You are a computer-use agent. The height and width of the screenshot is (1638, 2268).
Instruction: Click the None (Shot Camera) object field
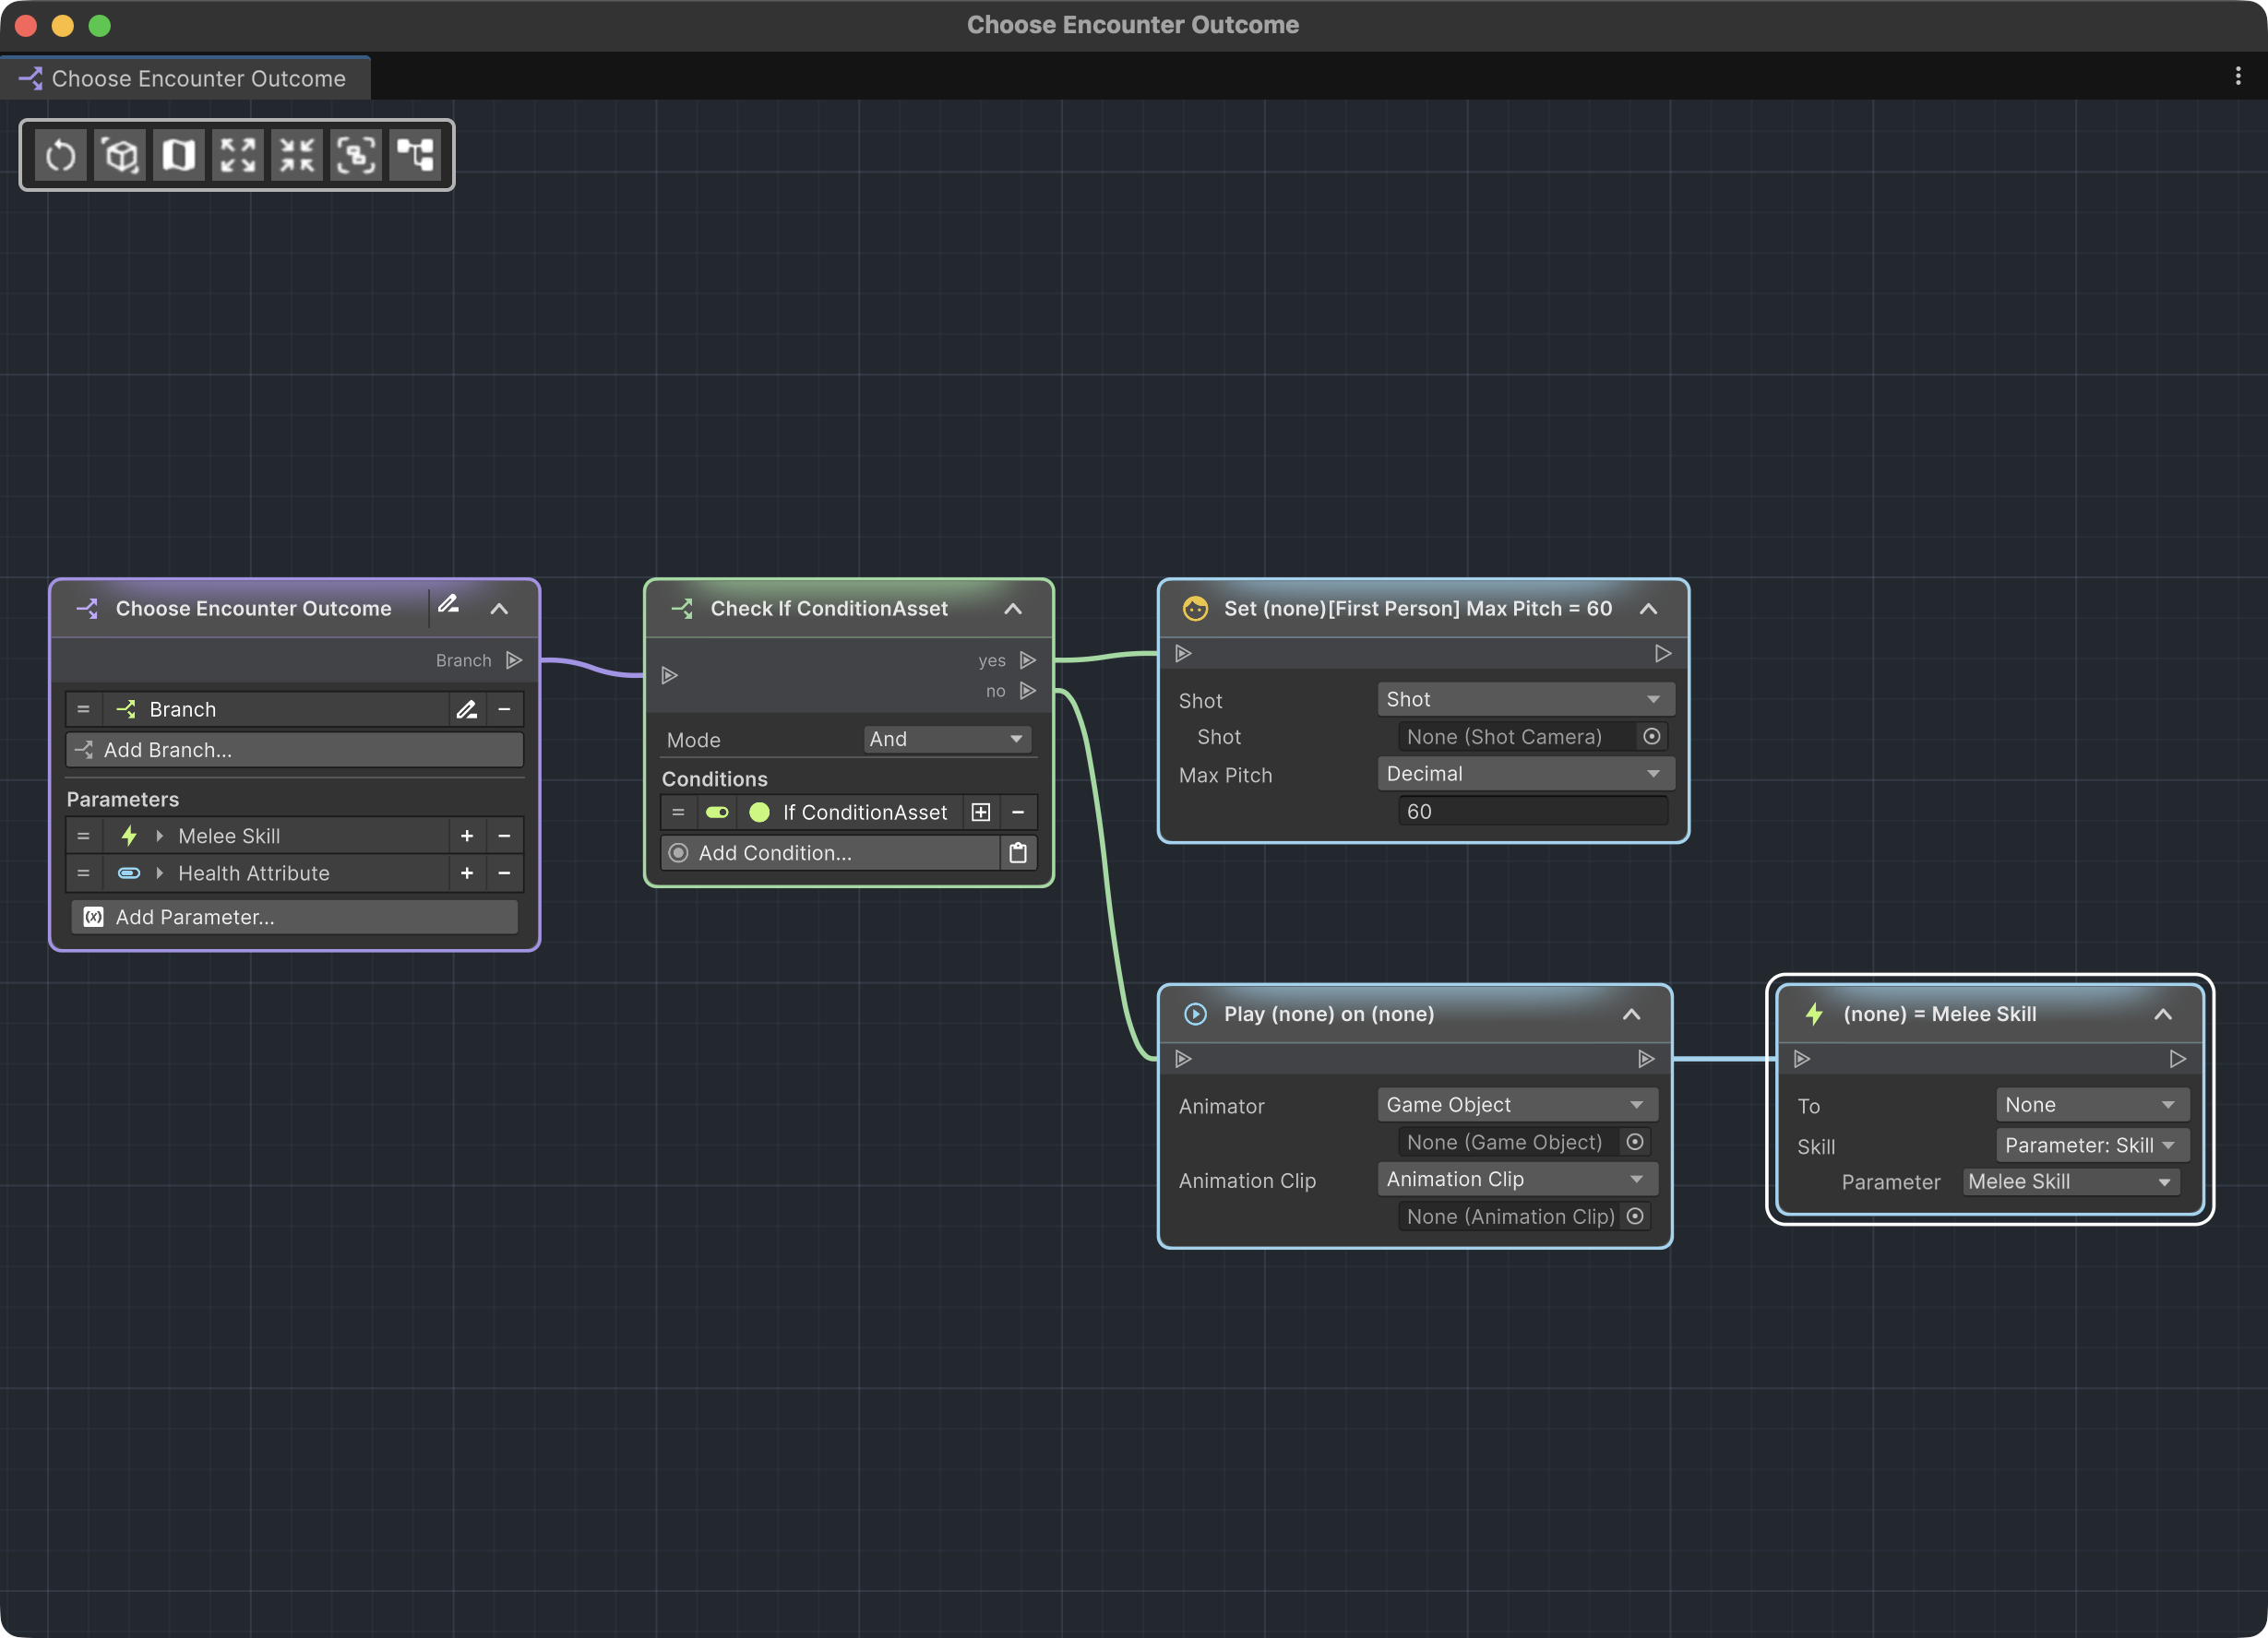[x=1533, y=737]
